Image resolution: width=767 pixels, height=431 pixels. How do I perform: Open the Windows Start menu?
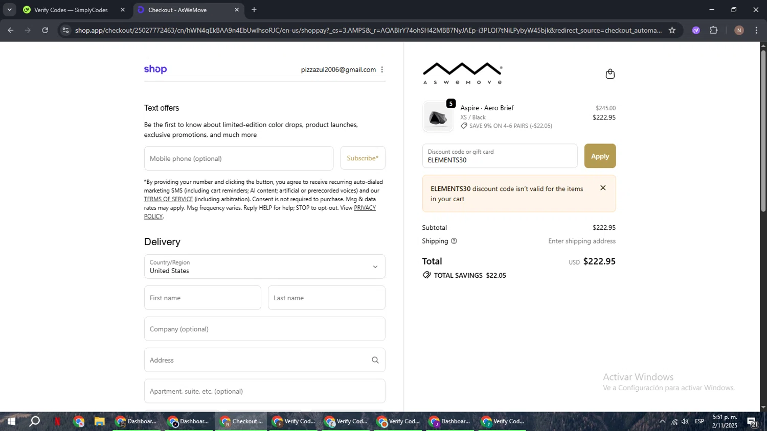[x=11, y=421]
